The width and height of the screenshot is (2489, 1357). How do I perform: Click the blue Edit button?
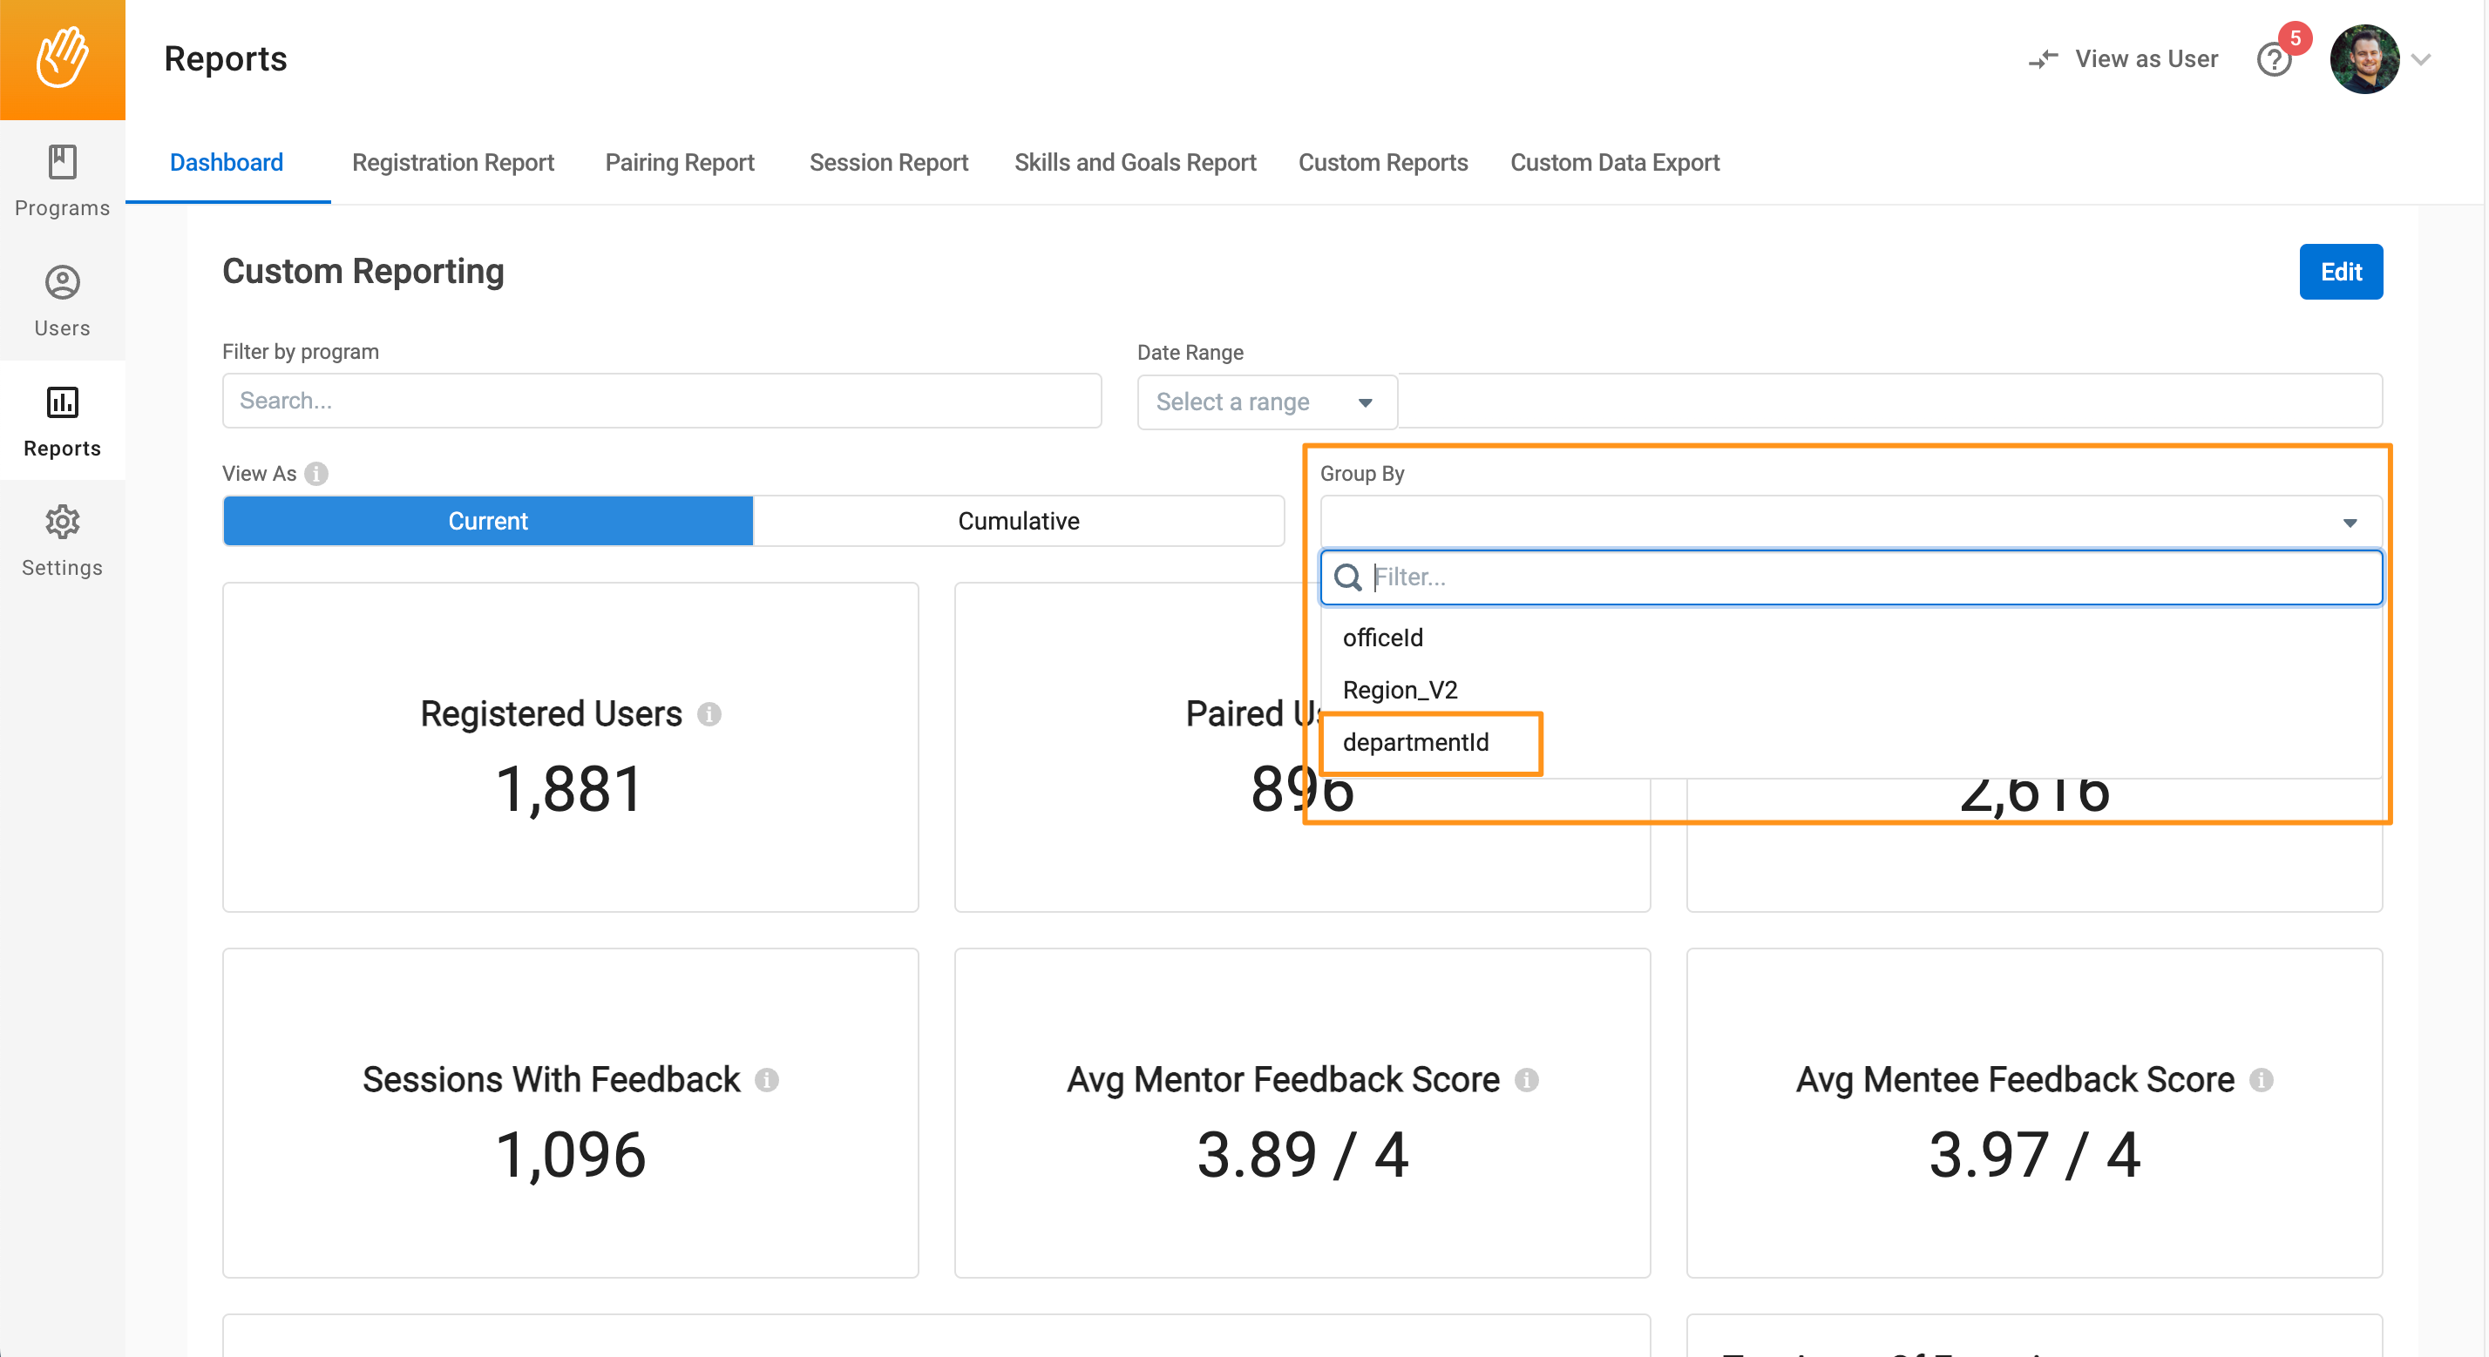click(2340, 272)
